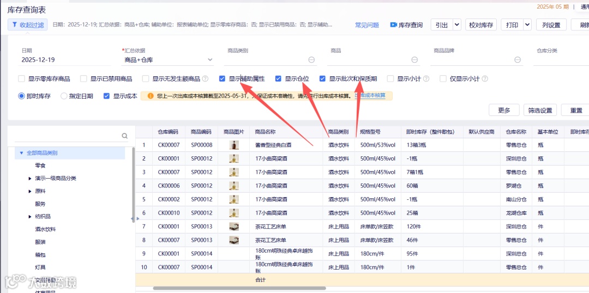
Task: Open product image in row 8 茶花工艺床单
Action: click(x=233, y=240)
